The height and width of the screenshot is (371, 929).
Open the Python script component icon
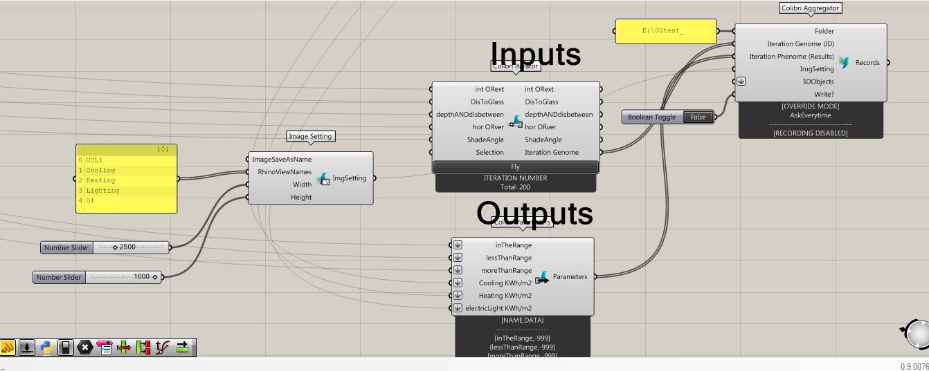click(x=46, y=348)
